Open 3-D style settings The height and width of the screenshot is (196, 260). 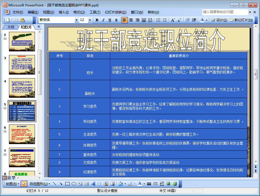click(x=175, y=184)
